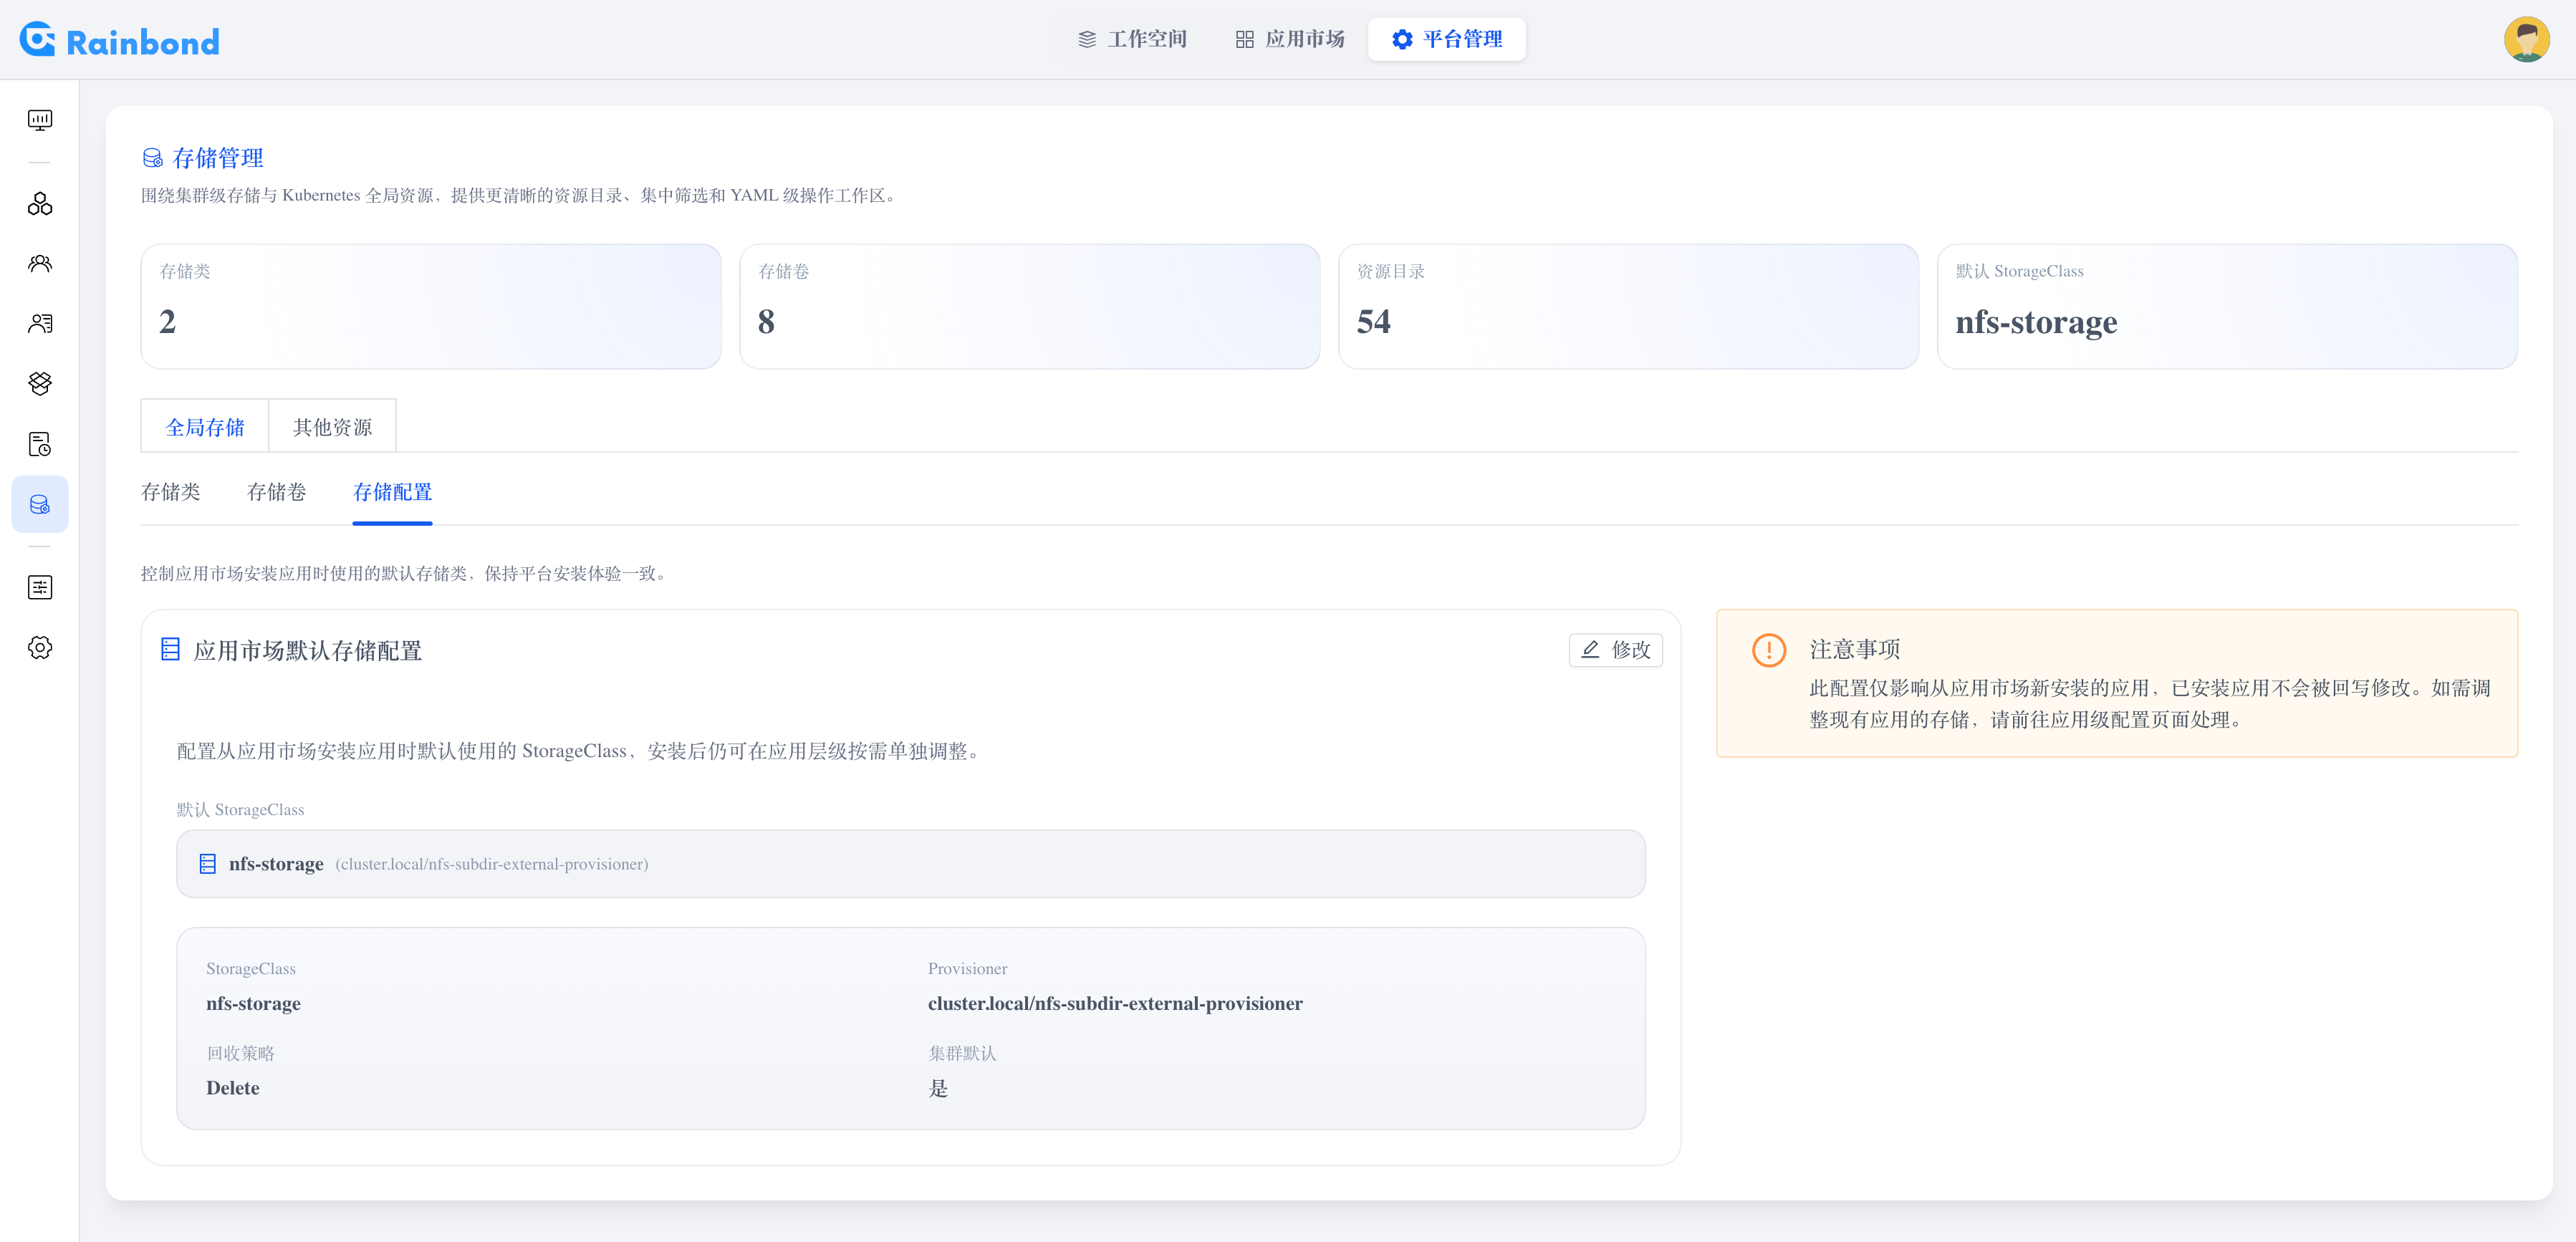Open the audit log document icon

39,444
